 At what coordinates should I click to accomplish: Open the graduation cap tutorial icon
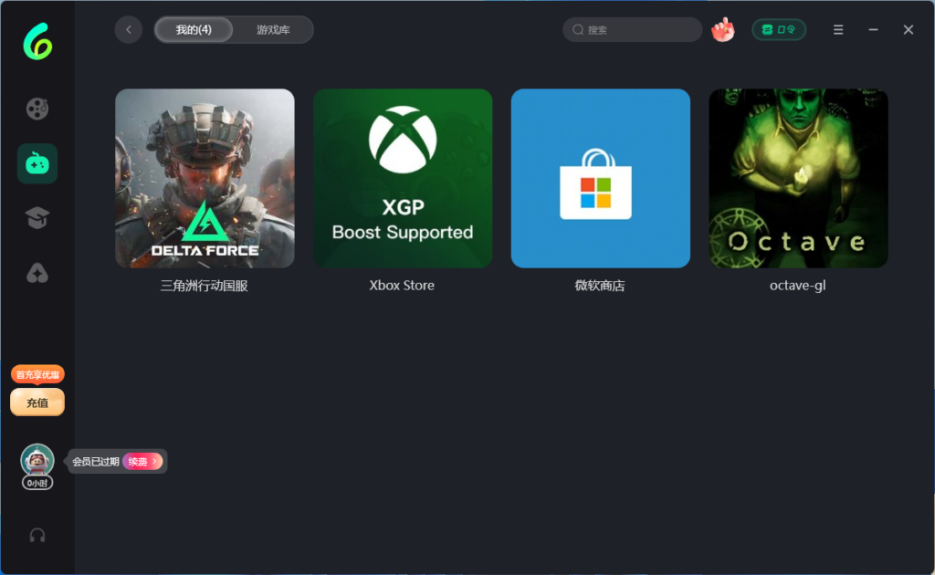point(37,218)
